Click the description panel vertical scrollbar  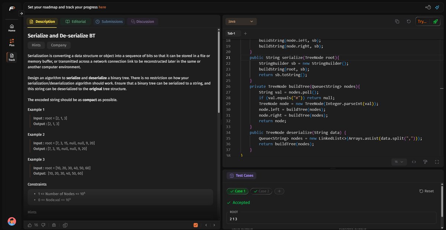point(219,71)
